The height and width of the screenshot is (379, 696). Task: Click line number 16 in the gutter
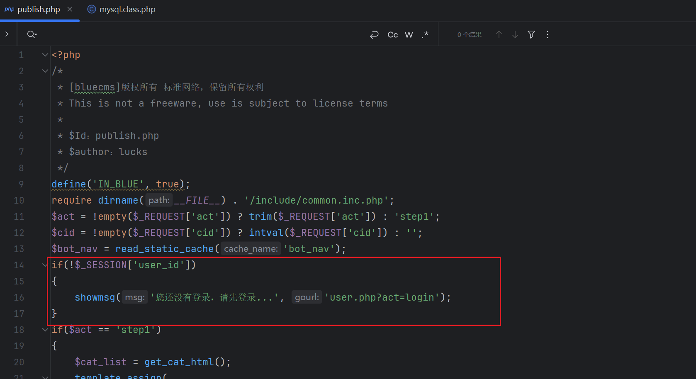point(19,297)
